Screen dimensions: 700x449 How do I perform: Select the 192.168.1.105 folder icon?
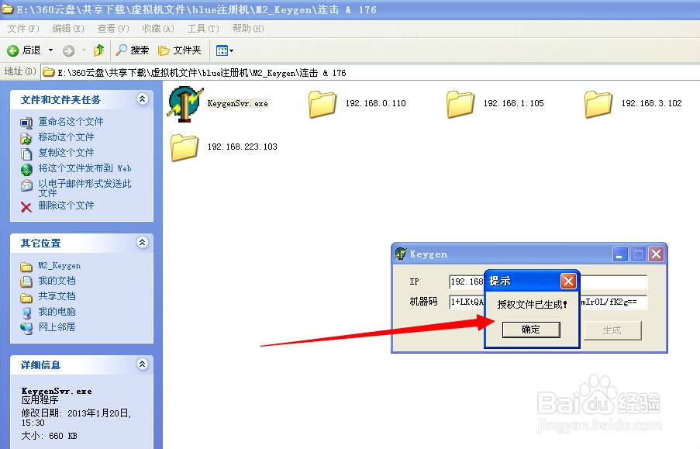tap(460, 104)
